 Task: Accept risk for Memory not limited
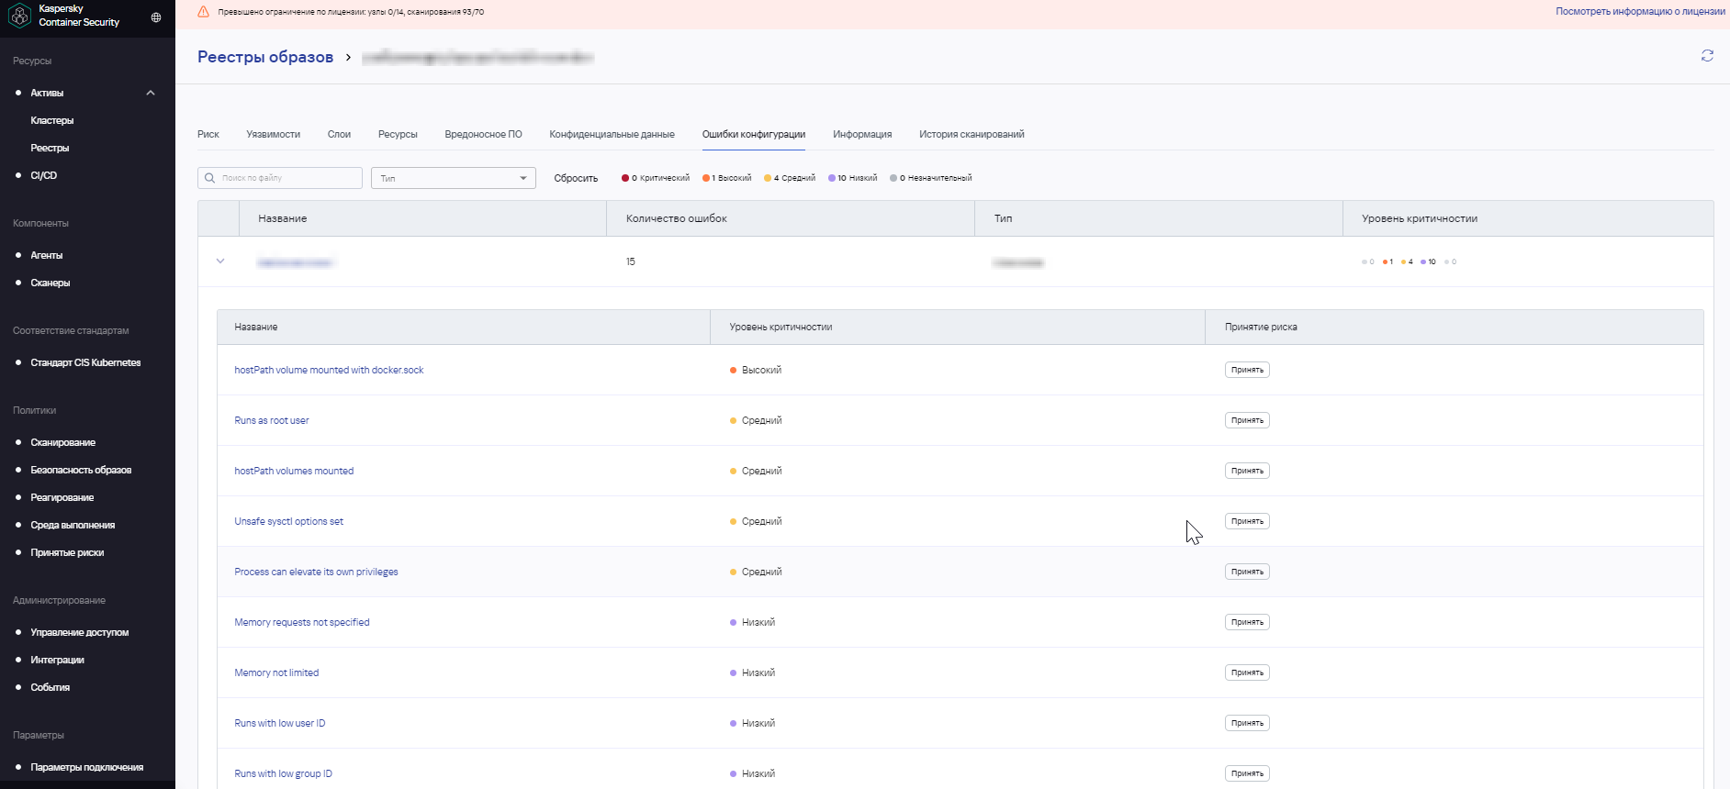(x=1247, y=672)
